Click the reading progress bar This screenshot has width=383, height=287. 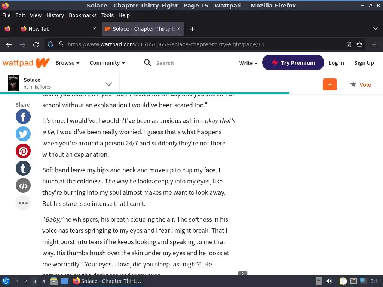click(145, 93)
